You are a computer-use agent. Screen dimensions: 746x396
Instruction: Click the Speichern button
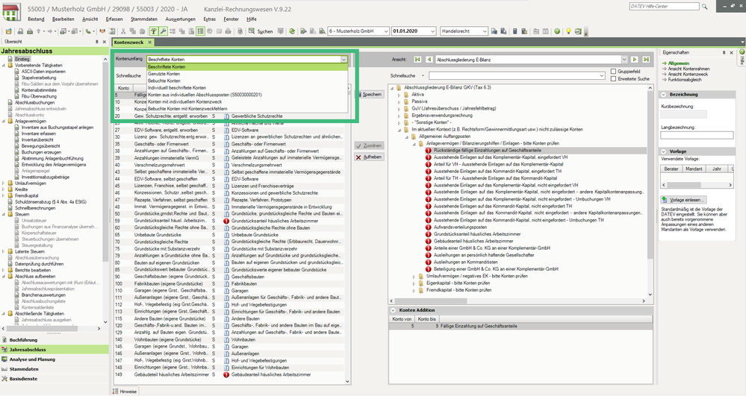tap(369, 95)
